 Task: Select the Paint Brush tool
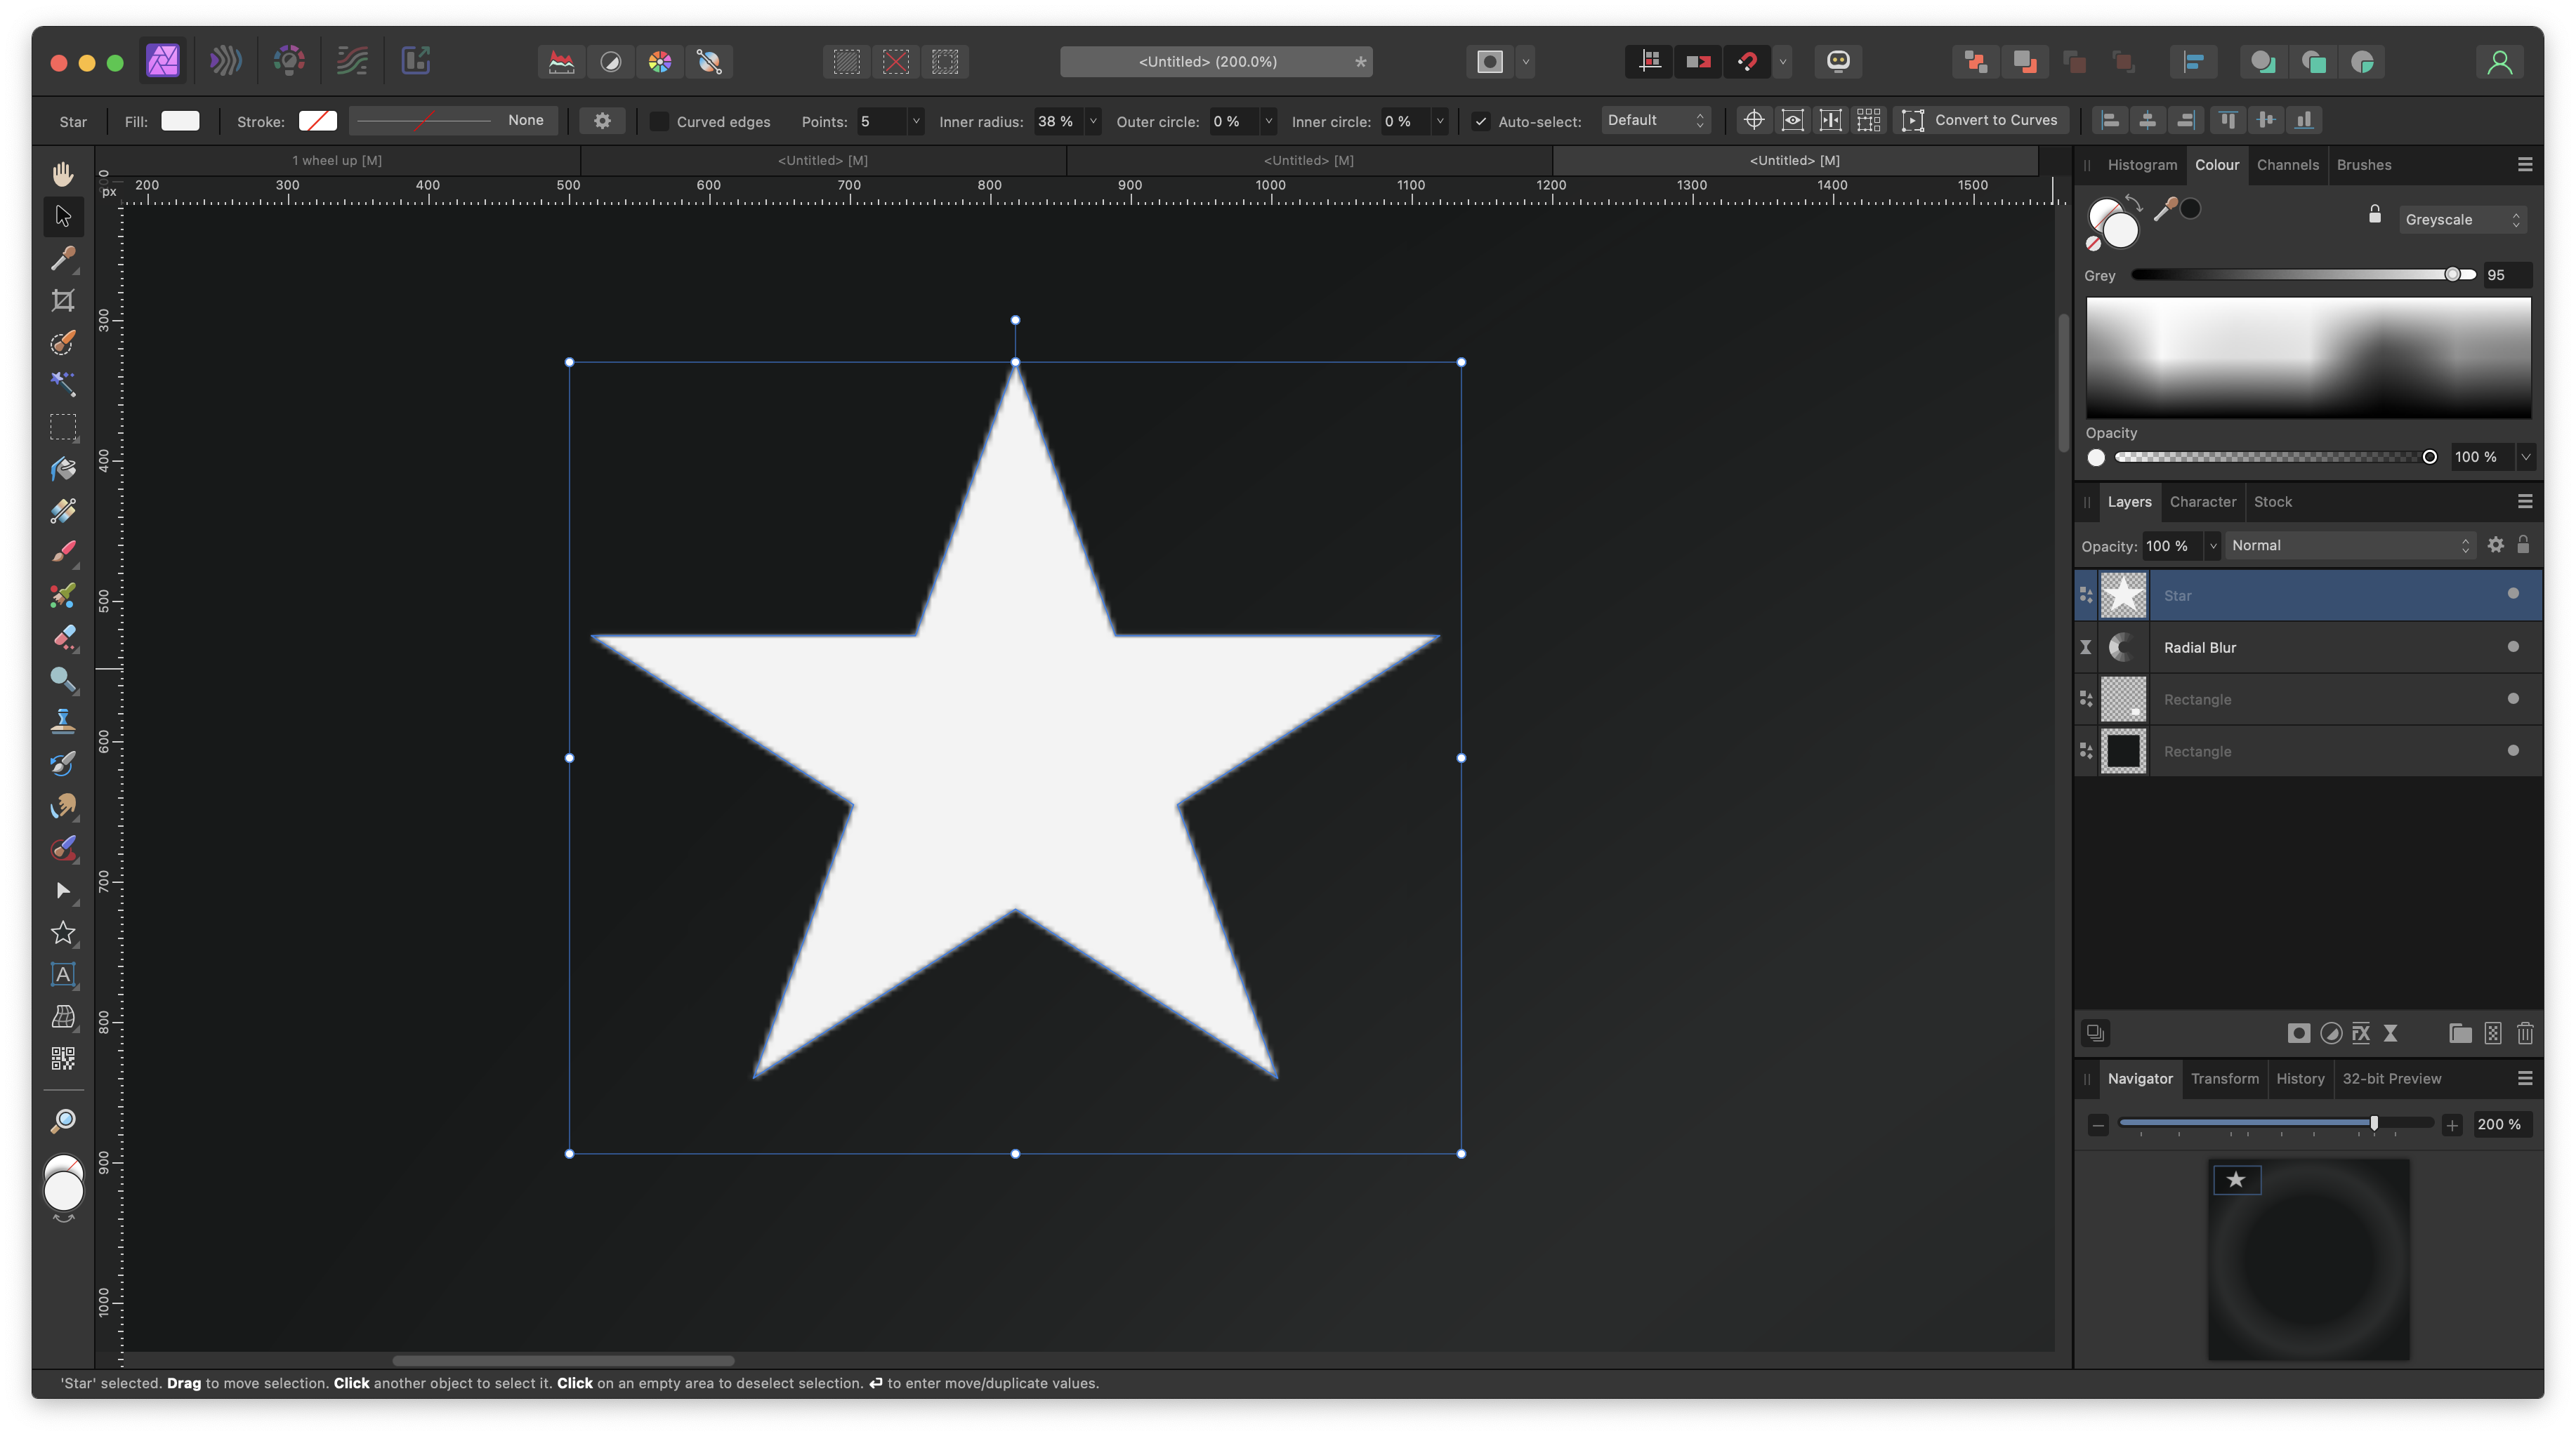(63, 552)
